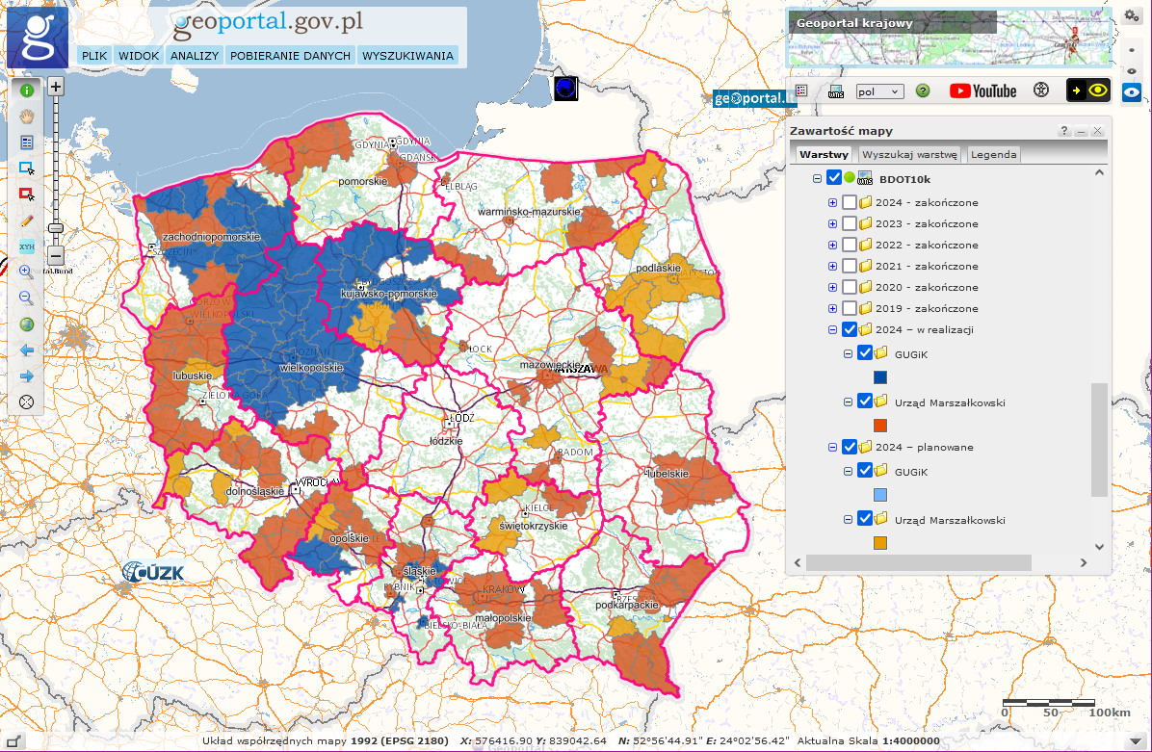Image resolution: width=1152 pixels, height=752 pixels.
Task: Open help with green question mark
Action: click(x=923, y=91)
